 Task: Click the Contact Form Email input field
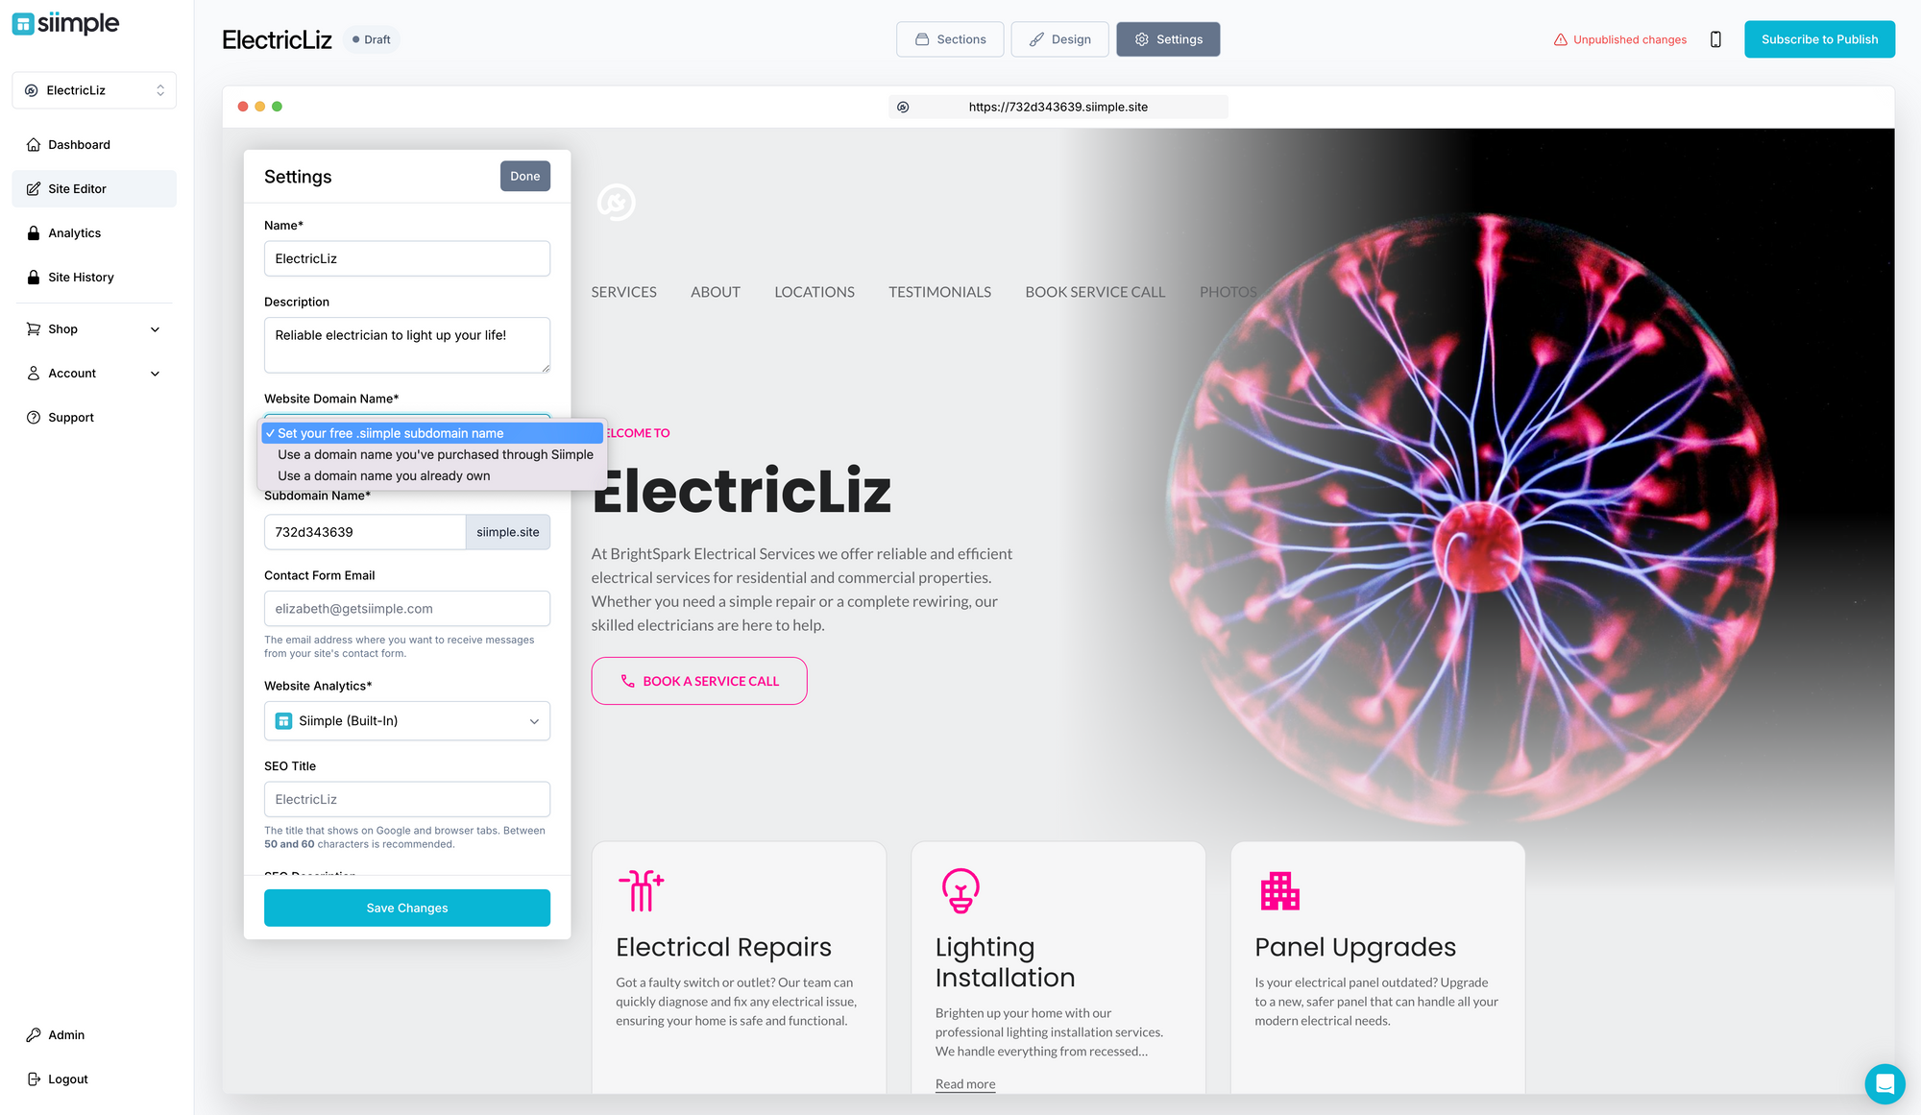pyautogui.click(x=406, y=608)
